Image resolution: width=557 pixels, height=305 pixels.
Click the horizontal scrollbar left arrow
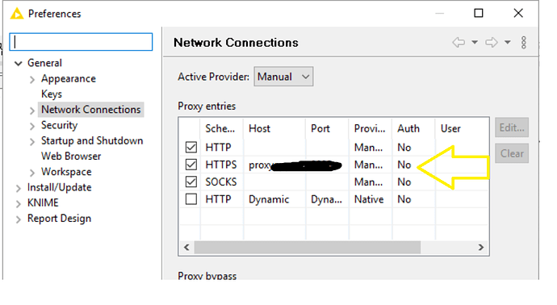point(186,247)
